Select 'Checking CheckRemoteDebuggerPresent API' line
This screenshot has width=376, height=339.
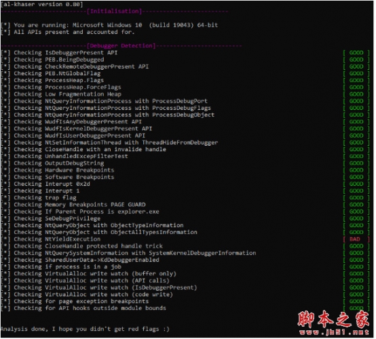tap(75, 66)
